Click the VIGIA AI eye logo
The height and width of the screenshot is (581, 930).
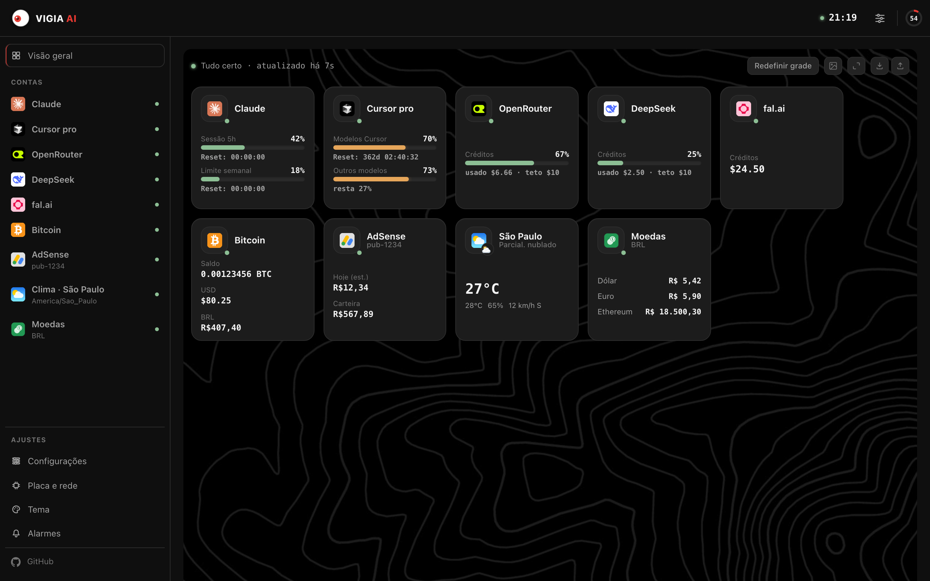coord(20,18)
